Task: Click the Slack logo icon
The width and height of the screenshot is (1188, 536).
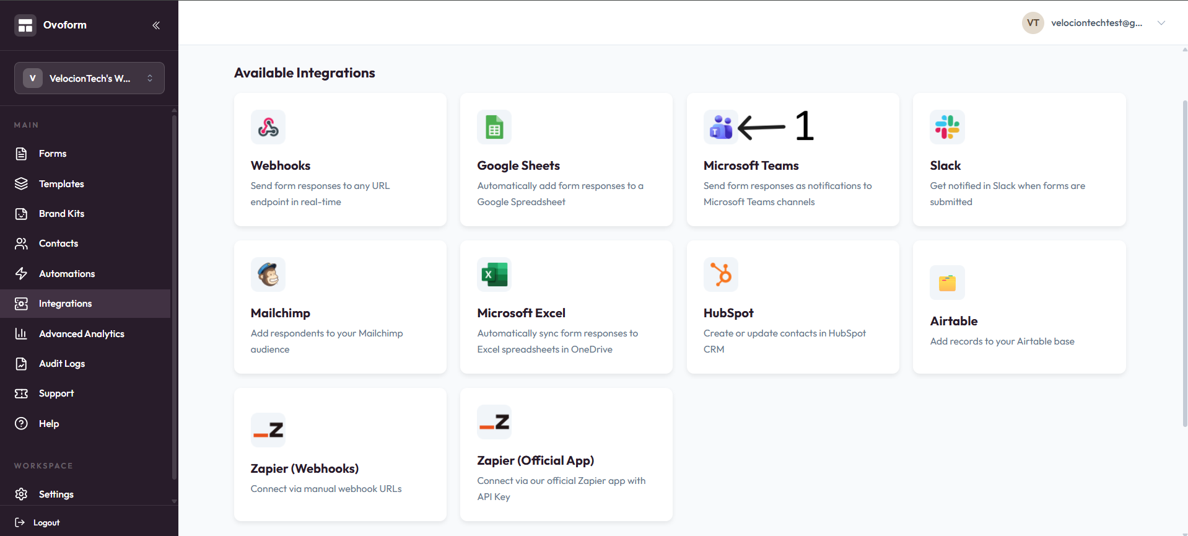Action: coord(947,127)
